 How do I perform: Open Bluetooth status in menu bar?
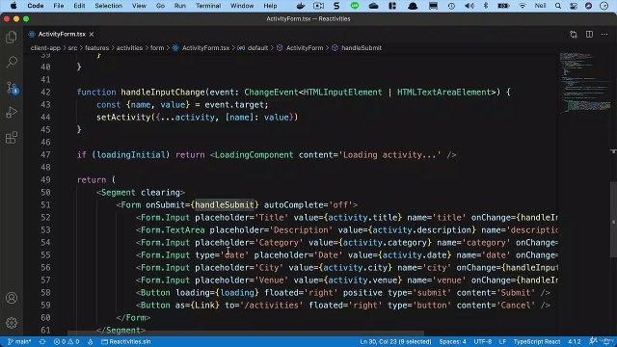(486, 6)
